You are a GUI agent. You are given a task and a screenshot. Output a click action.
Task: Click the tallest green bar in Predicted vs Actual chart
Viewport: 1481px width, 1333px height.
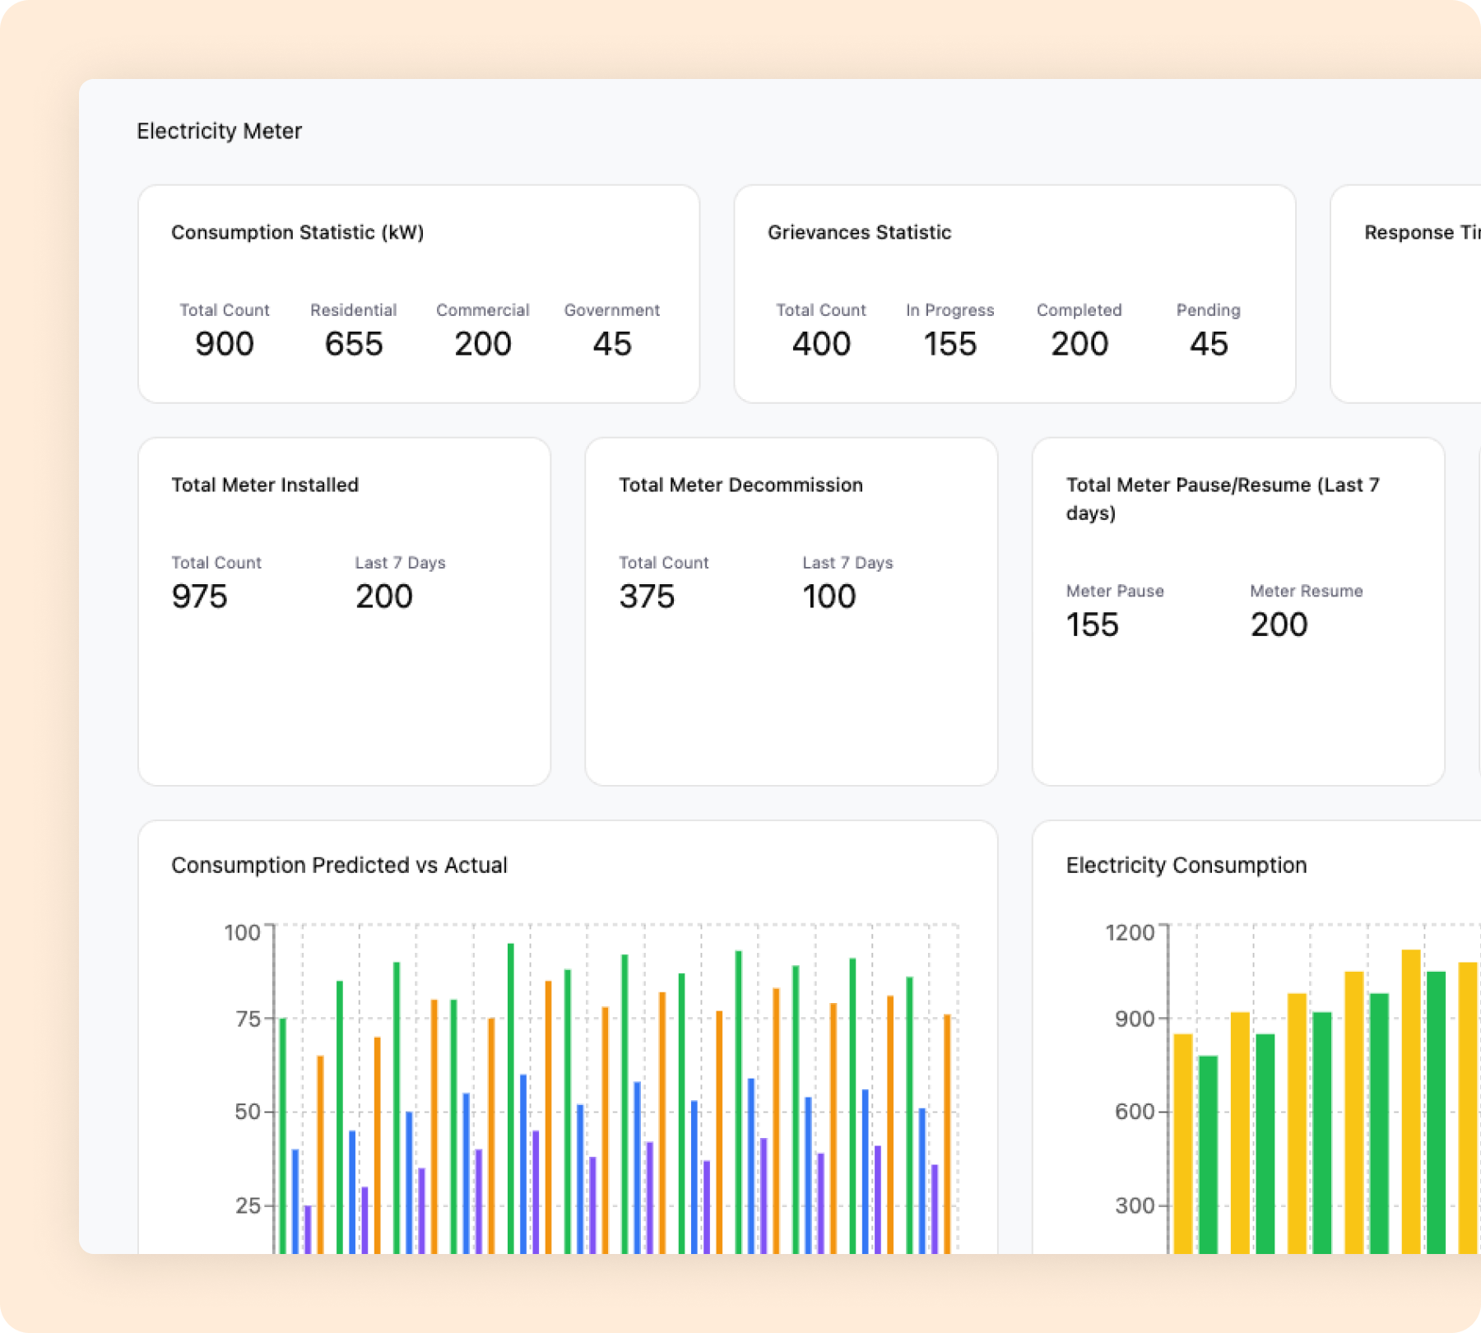pyautogui.click(x=511, y=1098)
